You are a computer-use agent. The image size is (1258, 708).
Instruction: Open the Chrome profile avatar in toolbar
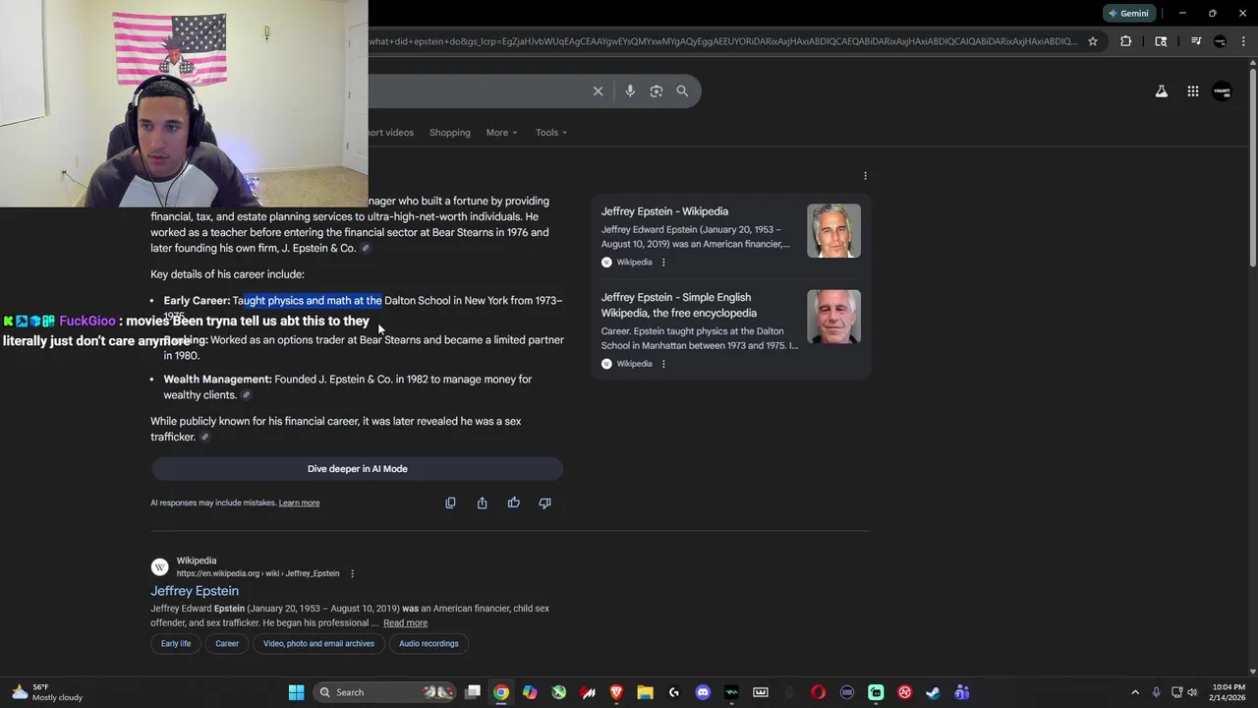(x=1220, y=41)
